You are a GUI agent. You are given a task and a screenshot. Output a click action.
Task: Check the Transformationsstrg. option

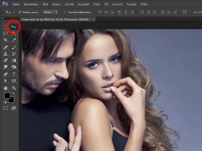pyautogui.click(x=65, y=12)
